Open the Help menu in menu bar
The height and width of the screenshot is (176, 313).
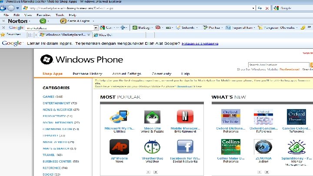(73, 15)
